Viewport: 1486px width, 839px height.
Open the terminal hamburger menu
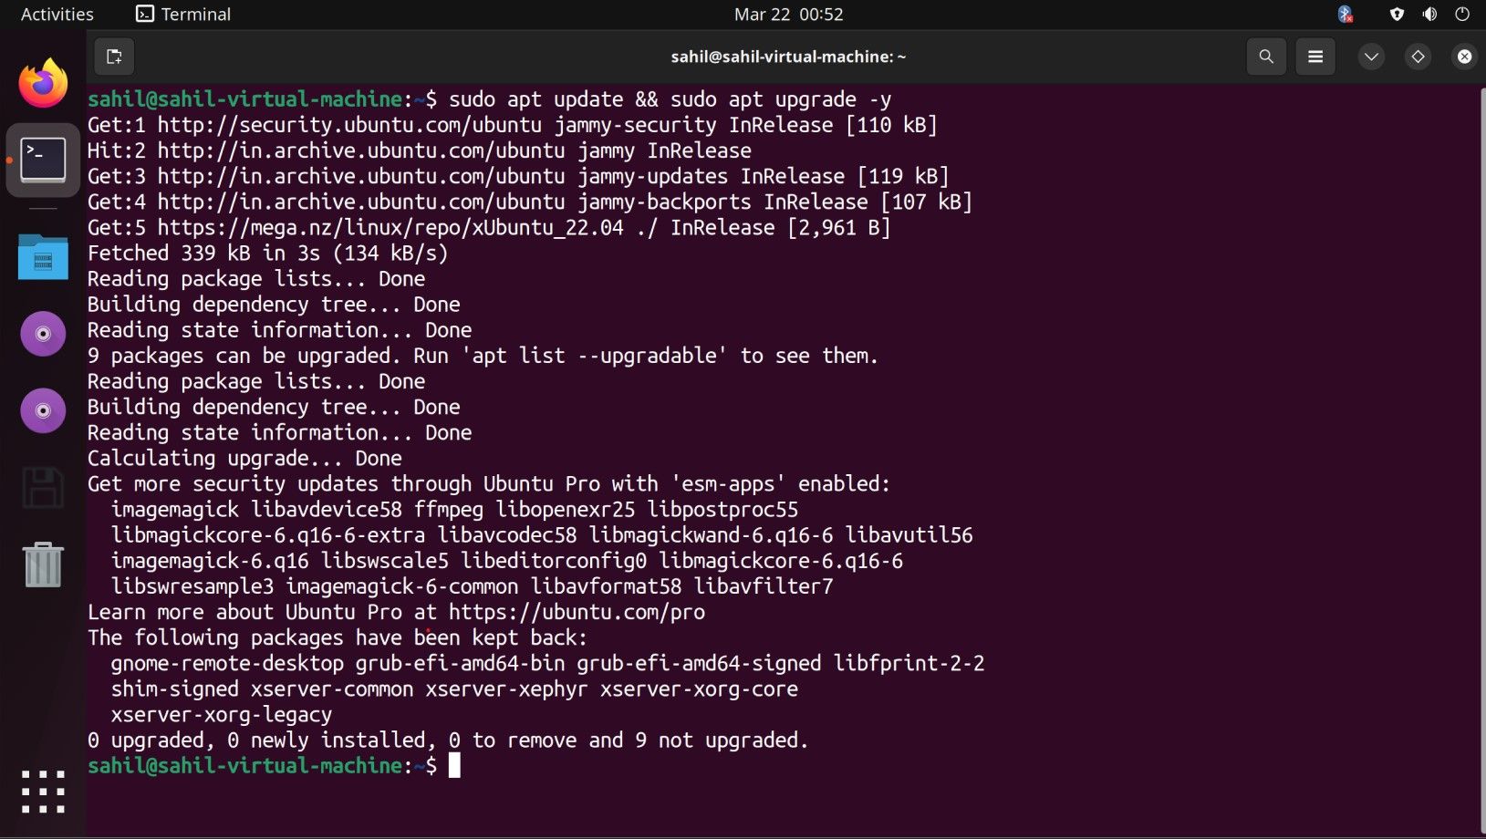click(x=1315, y=56)
